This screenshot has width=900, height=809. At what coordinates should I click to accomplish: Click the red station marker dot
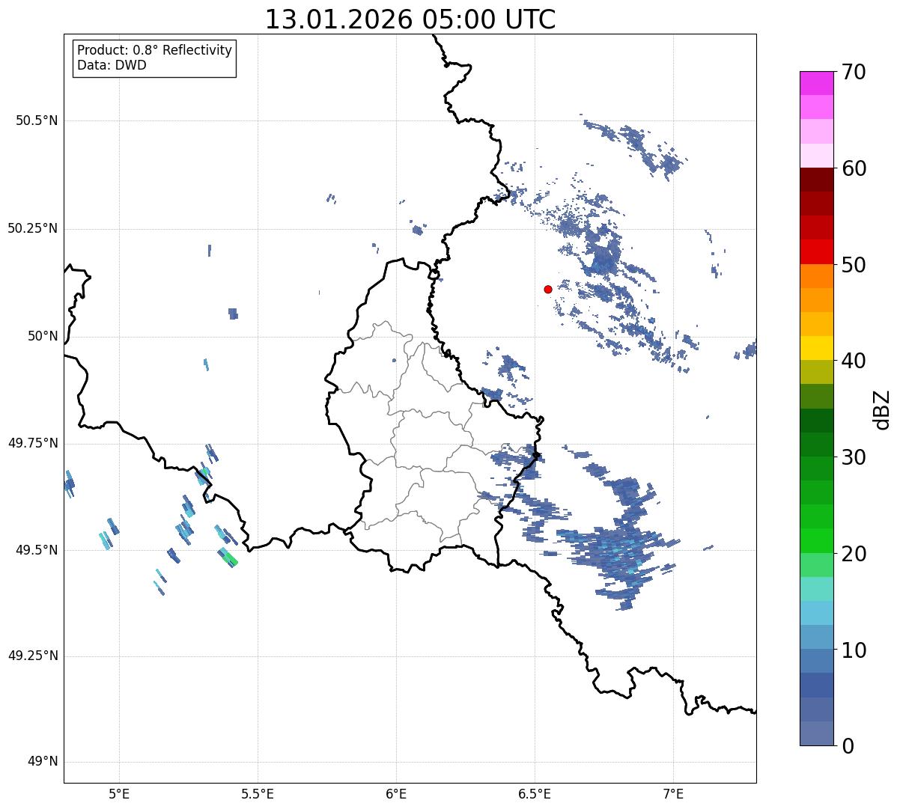(548, 289)
